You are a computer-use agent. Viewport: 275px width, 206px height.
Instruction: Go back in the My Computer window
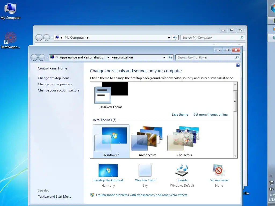(x=39, y=38)
